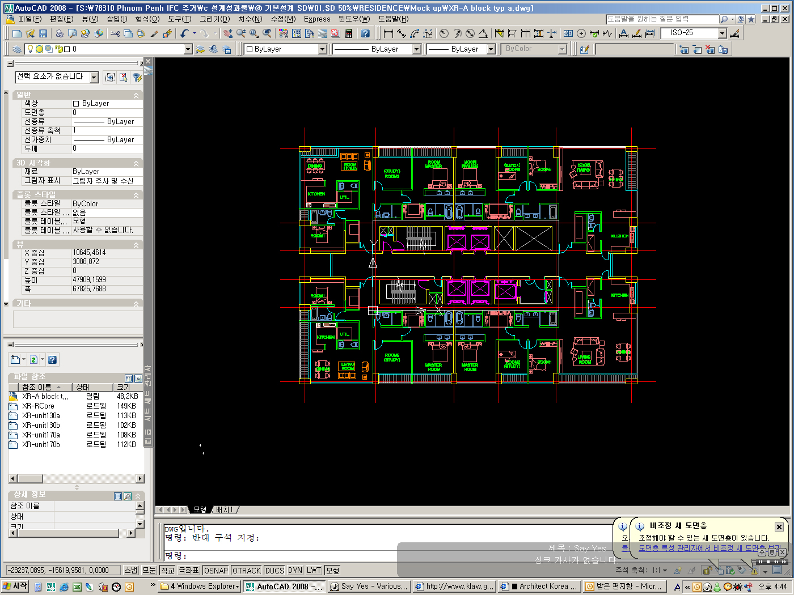Switch to the 배치1 layout tab
The image size is (794, 595).
225,510
